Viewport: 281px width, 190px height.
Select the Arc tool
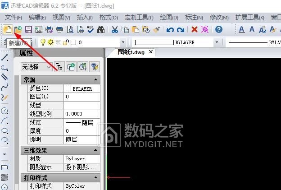point(5,120)
